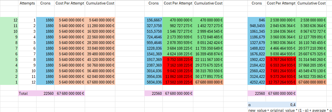Select the α label cell
The height and width of the screenshot is (112, 332).
pos(257,105)
